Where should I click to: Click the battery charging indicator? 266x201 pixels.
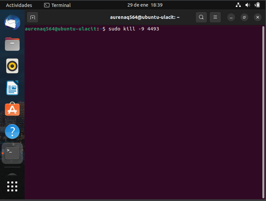click(257, 5)
